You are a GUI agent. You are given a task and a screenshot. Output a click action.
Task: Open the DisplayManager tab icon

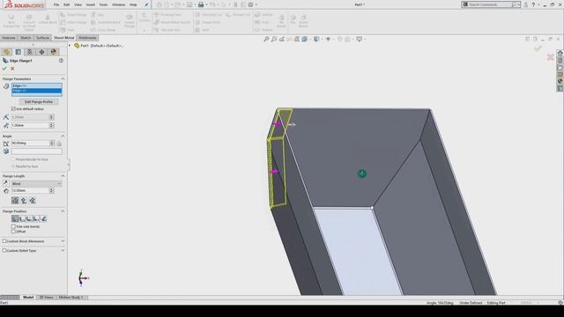[54, 52]
